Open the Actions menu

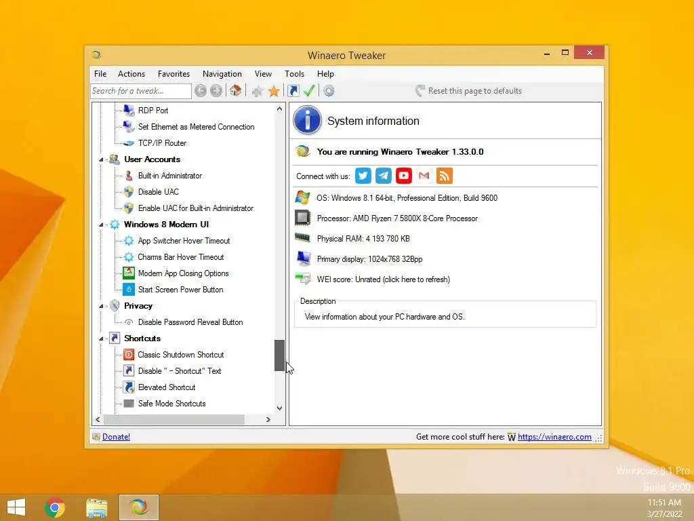coord(131,74)
